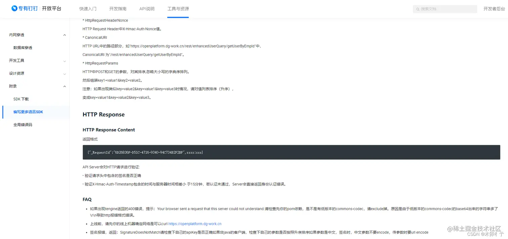Click the 专有钉钉 blue logo icon

(14, 8)
